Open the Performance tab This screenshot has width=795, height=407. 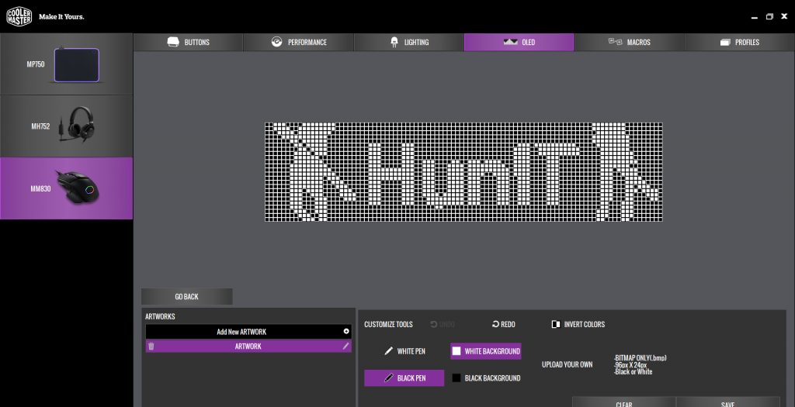(299, 42)
